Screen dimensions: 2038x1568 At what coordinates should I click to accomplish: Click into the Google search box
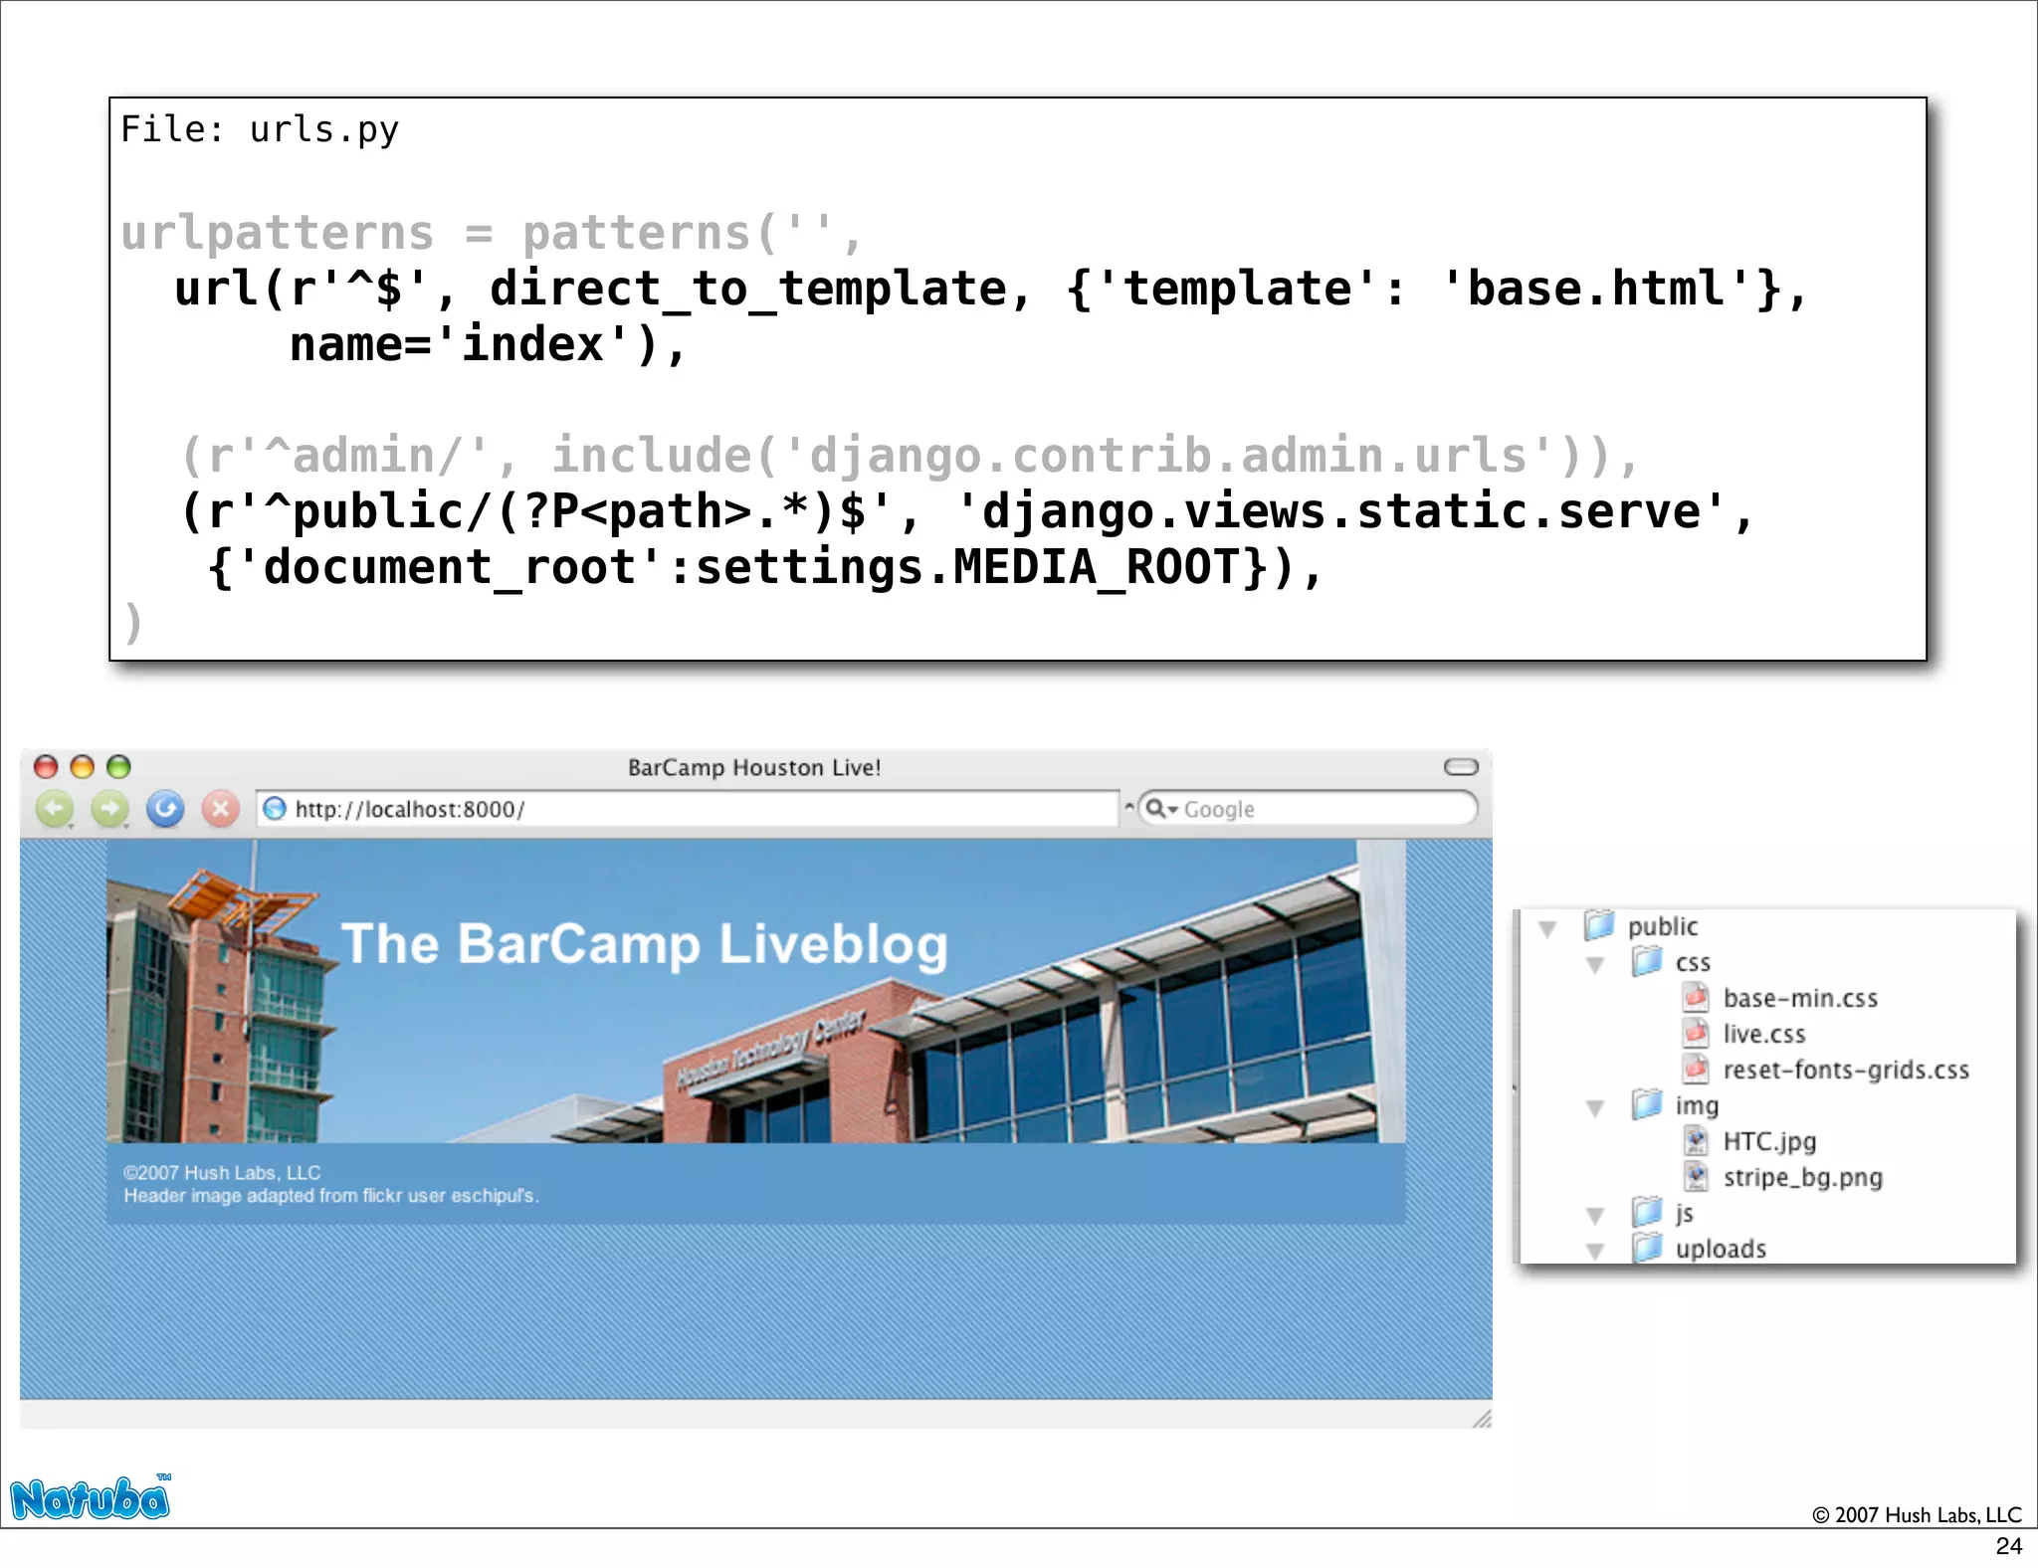1307,809
